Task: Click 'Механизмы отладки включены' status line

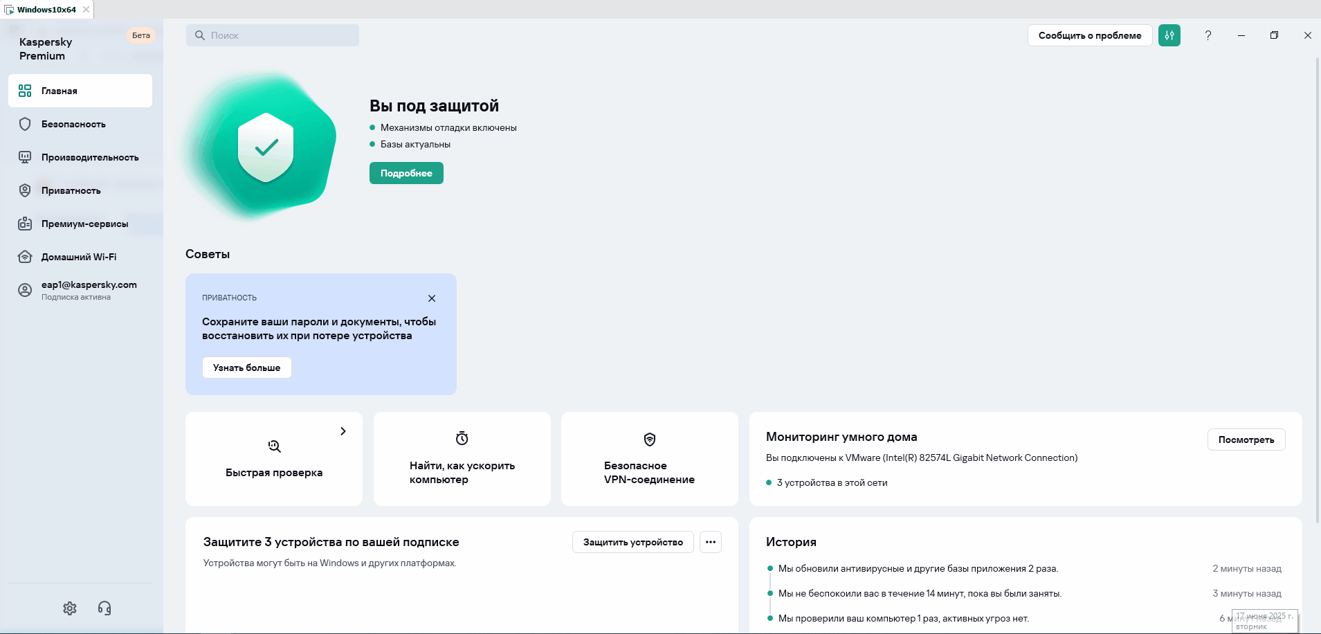Action: (448, 127)
